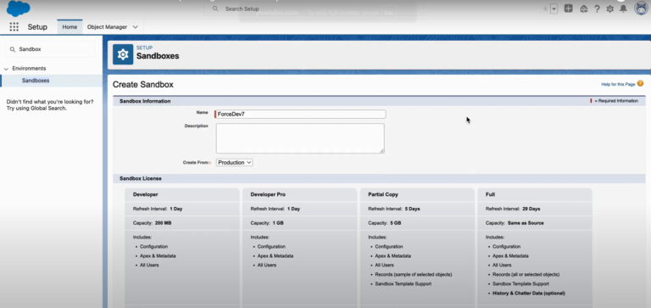Open the Help for this Page link
The height and width of the screenshot is (308, 651).
pos(618,84)
